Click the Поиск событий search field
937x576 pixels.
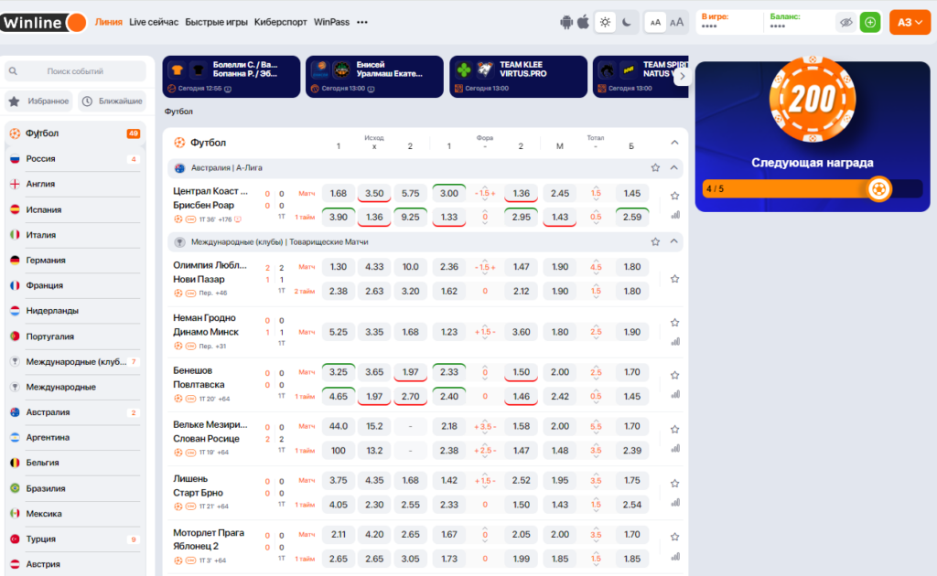(75, 71)
